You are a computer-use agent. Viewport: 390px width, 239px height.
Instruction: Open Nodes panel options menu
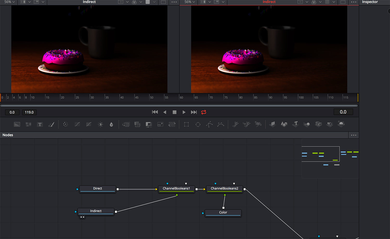coord(354,135)
